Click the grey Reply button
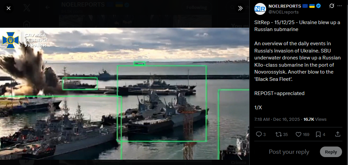Image resolution: width=348 pixels, height=165 pixels. click(x=331, y=152)
